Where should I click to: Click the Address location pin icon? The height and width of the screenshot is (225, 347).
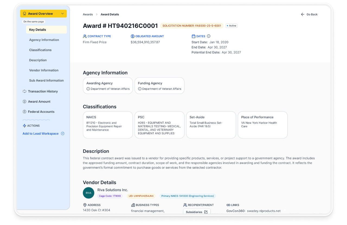tap(85, 205)
